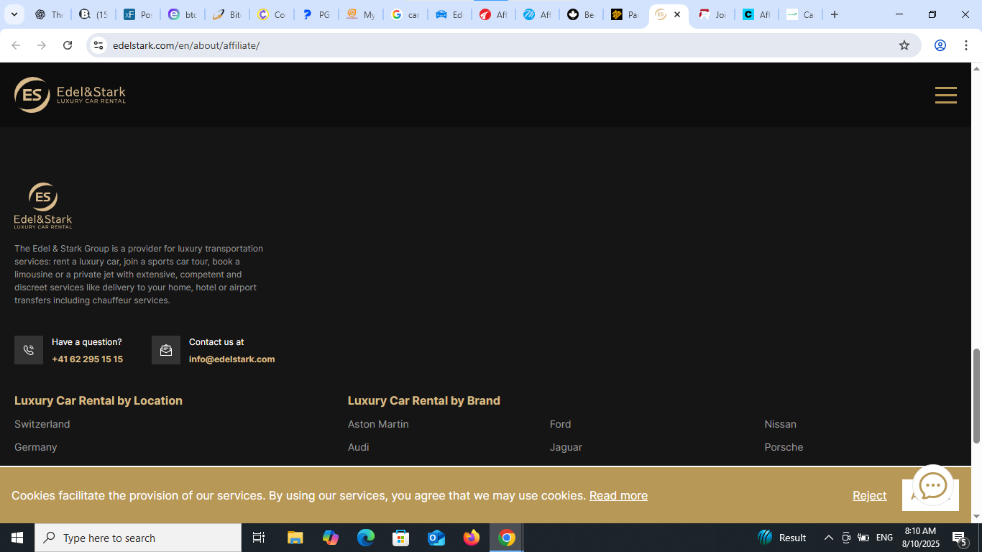982x552 pixels.
Task: Open Porsche brand link
Action: pos(784,447)
